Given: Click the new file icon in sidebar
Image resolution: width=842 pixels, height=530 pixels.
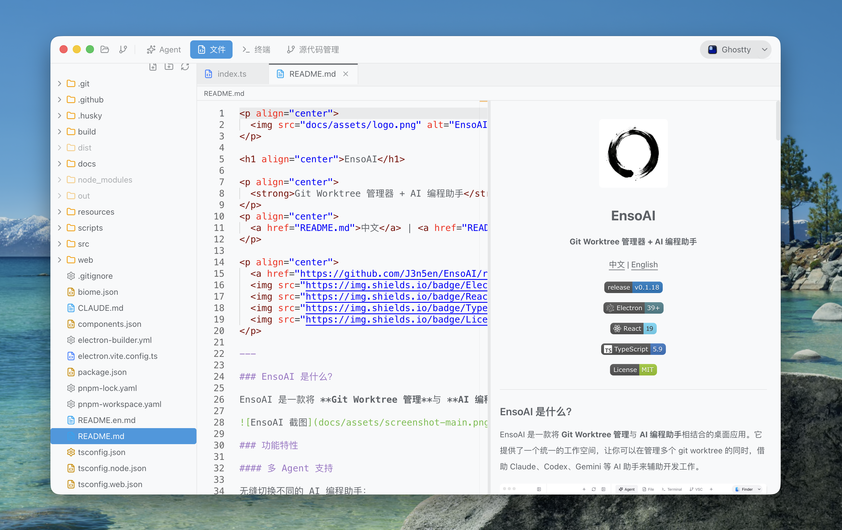Looking at the screenshot, I should 153,67.
